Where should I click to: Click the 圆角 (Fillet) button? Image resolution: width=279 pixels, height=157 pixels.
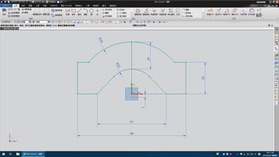[187, 9]
